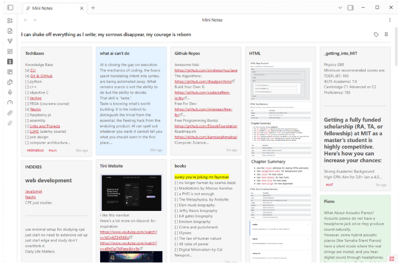The width and height of the screenshot is (402, 265).
Task: Switch to the Mini Notes tab
Action: click(51, 8)
